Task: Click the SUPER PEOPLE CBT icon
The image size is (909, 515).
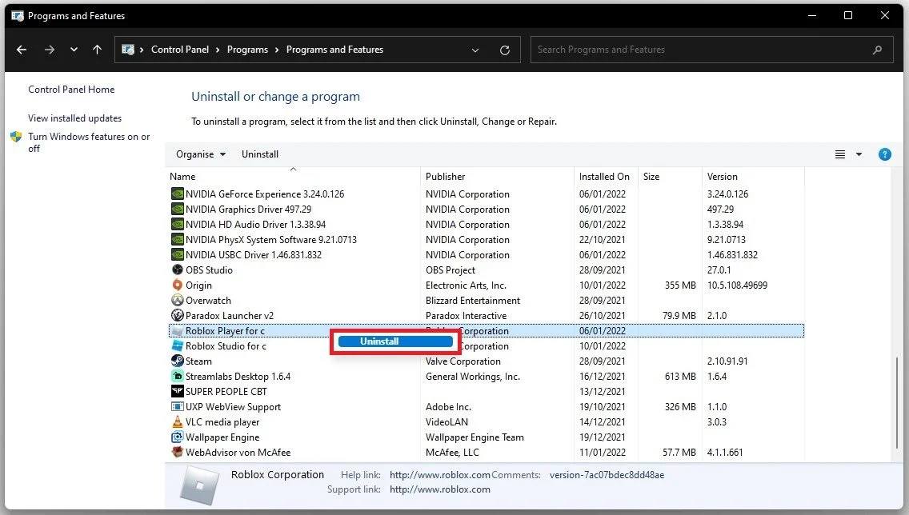Action: (178, 392)
